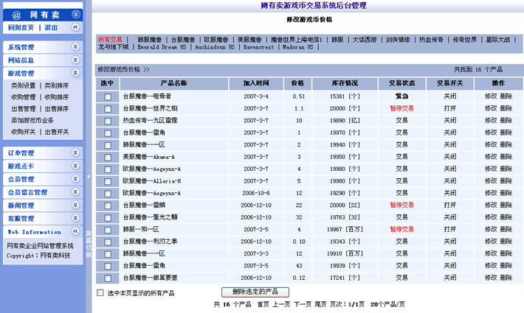This screenshot has width=524, height=313.
Task: Open 出售管理 in sidebar
Action: pyautogui.click(x=23, y=109)
